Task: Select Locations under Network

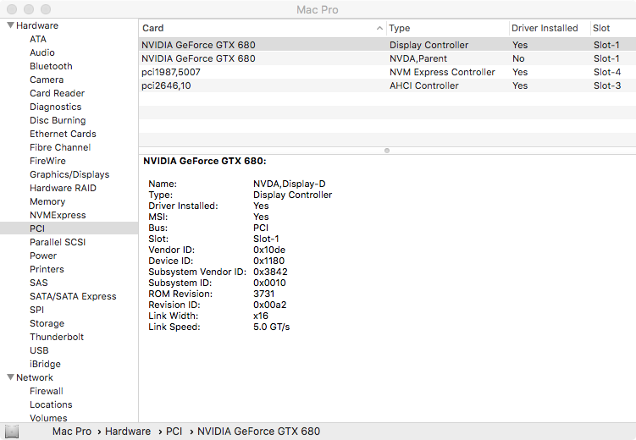Action: point(51,404)
